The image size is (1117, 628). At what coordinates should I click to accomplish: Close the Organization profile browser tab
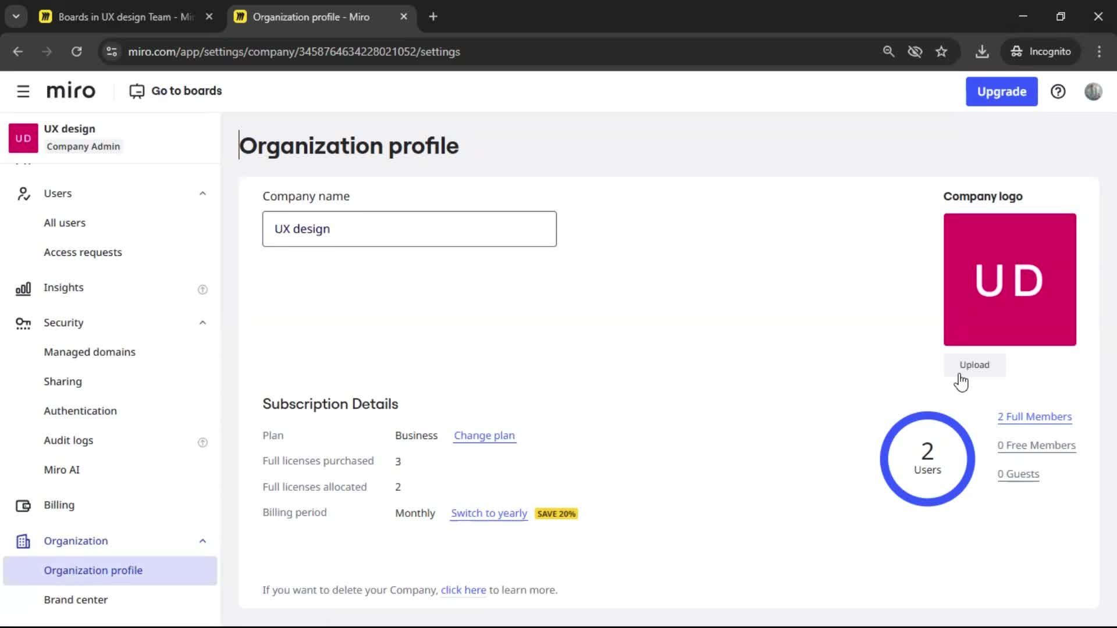coord(404,17)
